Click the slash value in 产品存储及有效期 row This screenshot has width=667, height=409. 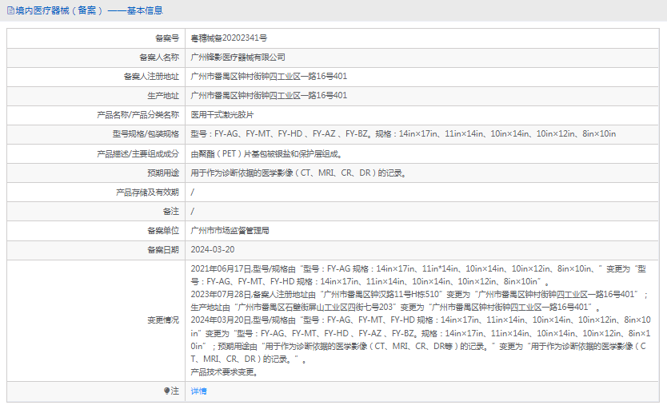192,193
